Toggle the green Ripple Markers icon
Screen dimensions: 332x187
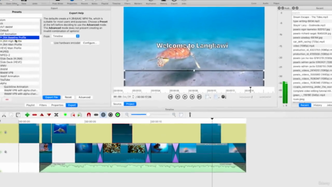point(118,115)
